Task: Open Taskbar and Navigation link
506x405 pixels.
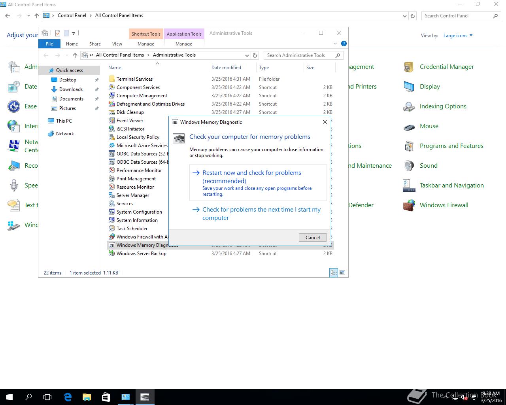Action: tap(452, 185)
